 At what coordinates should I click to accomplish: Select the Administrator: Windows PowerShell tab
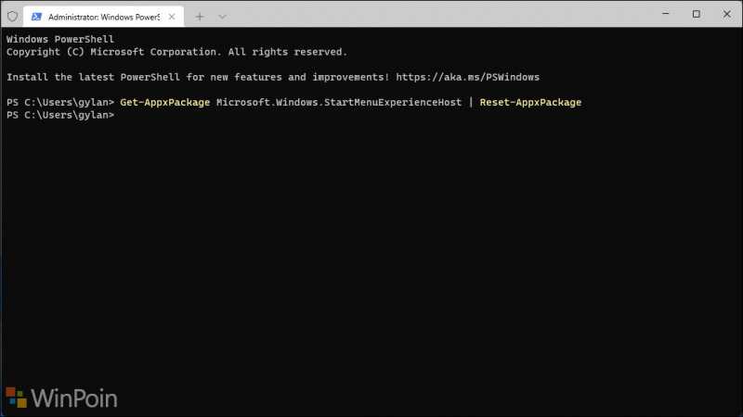103,17
